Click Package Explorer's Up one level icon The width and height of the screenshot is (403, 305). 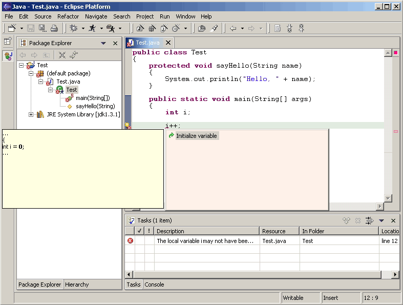[x=46, y=55]
